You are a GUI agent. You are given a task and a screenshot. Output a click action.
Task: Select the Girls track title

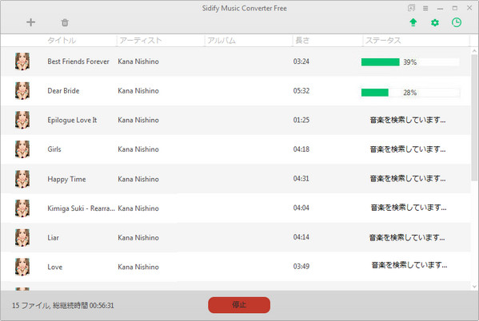[x=54, y=149]
